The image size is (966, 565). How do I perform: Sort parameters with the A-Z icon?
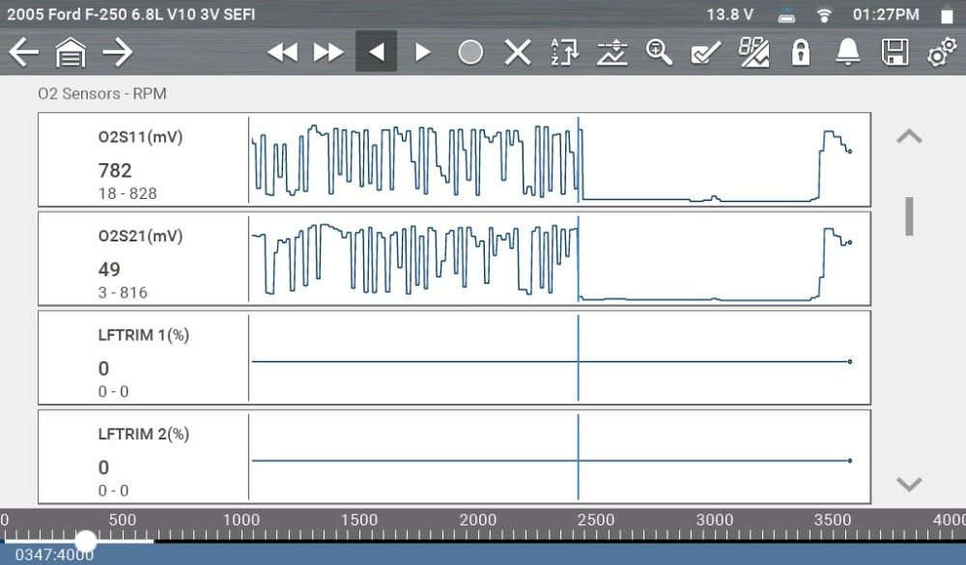coord(564,52)
